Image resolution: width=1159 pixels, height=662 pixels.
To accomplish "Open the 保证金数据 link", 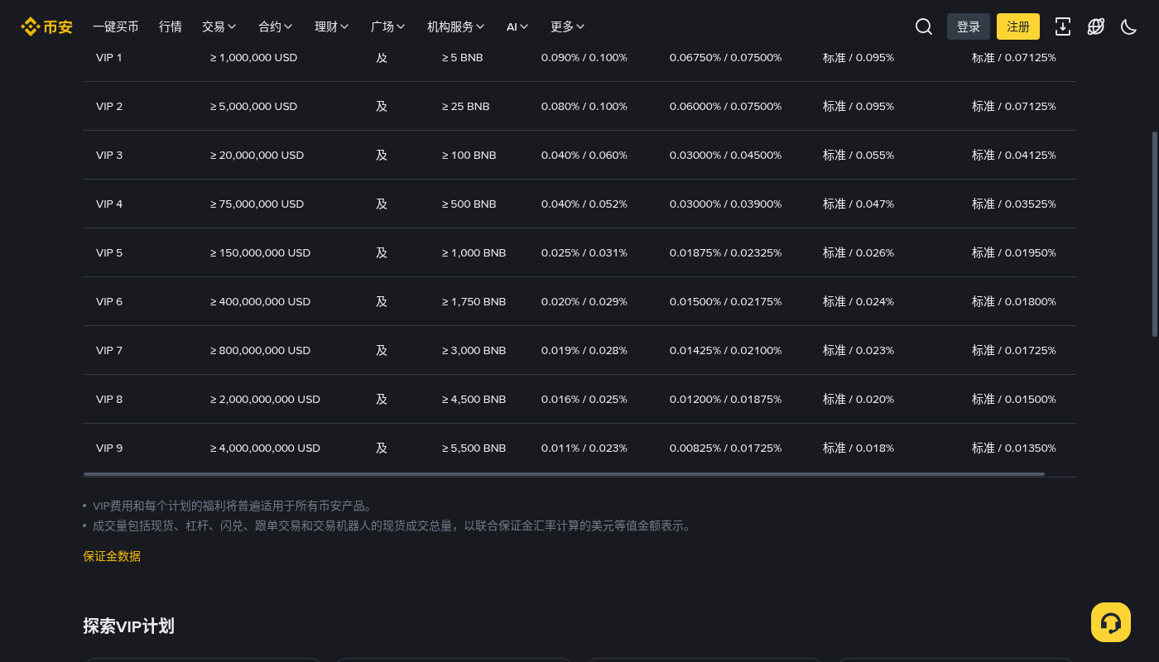I will coord(112,556).
